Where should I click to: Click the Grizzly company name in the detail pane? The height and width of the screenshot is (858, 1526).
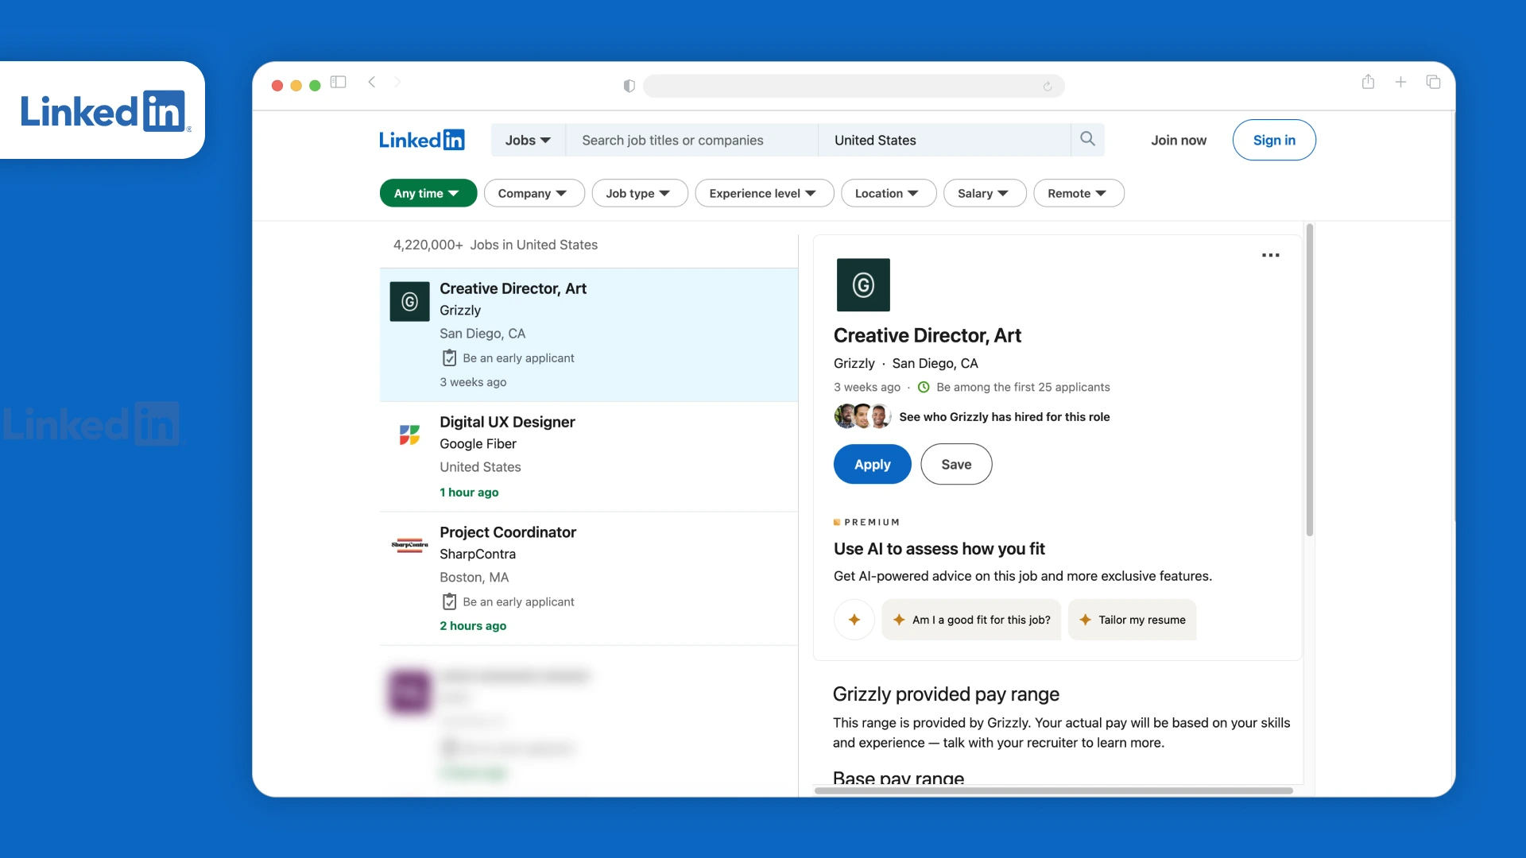[854, 363]
